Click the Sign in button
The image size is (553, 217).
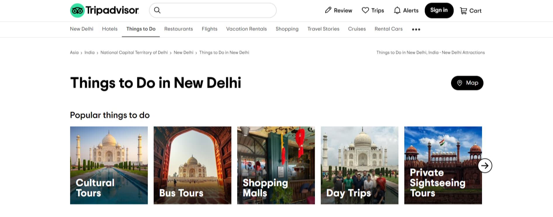pyautogui.click(x=439, y=11)
